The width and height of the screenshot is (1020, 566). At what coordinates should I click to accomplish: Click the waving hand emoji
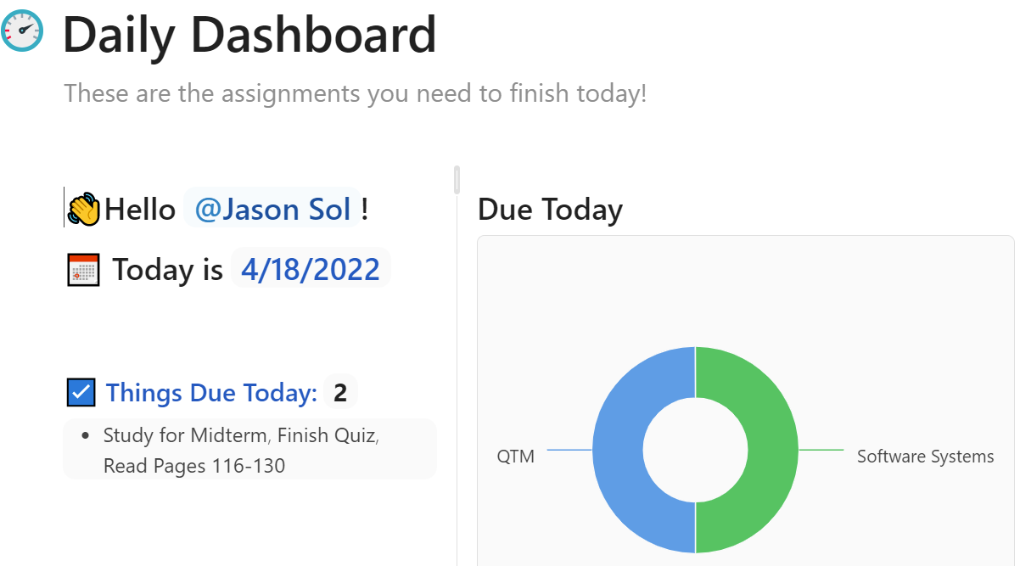coord(84,210)
